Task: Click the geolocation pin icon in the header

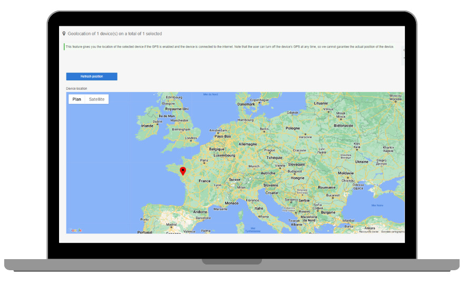Action: (64, 34)
